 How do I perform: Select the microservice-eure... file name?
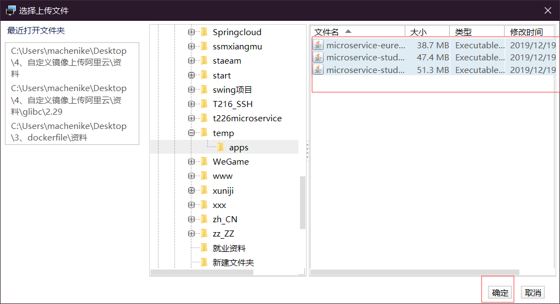(365, 45)
